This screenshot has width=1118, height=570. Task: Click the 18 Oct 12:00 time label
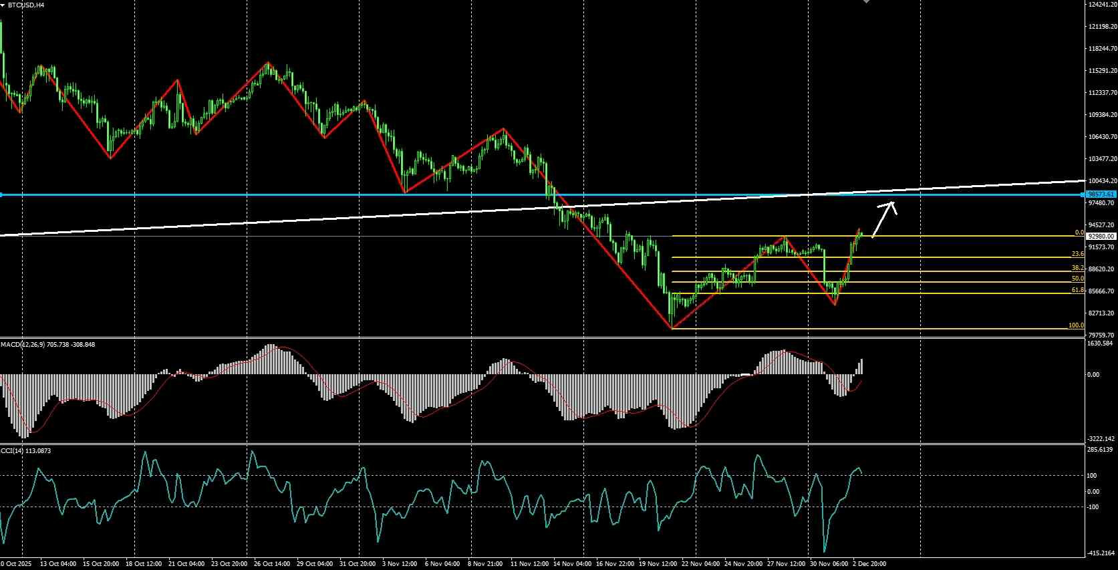coord(144,564)
